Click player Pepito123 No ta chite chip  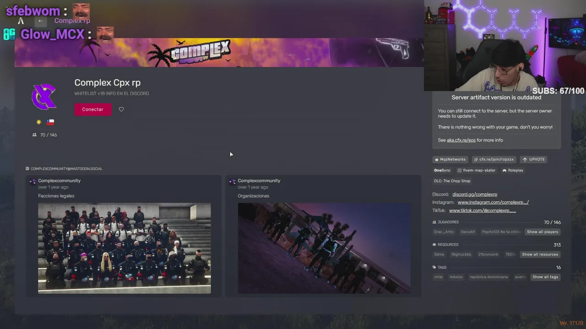coord(501,232)
